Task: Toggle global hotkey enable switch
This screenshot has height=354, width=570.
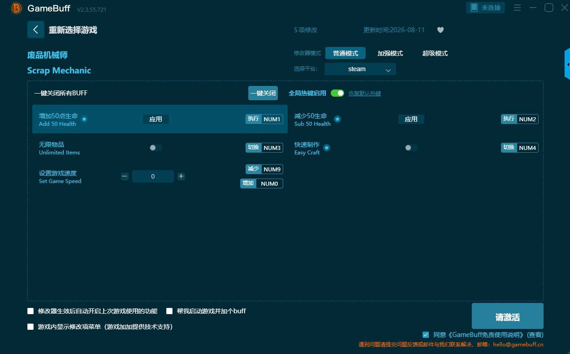Action: click(x=337, y=93)
